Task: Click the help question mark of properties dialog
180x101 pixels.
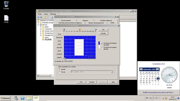Action: click(x=115, y=17)
